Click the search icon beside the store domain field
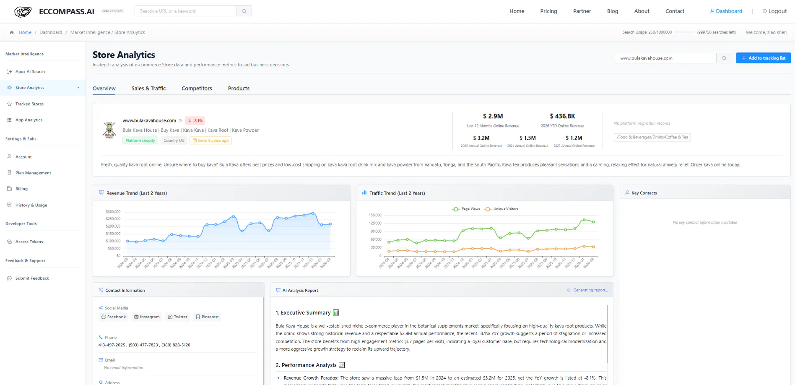This screenshot has width=795, height=385. point(724,58)
